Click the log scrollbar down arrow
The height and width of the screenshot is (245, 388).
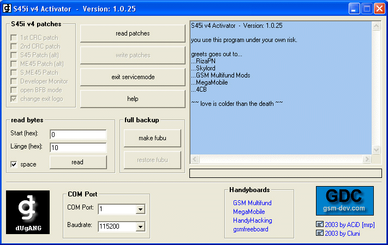click(x=376, y=150)
